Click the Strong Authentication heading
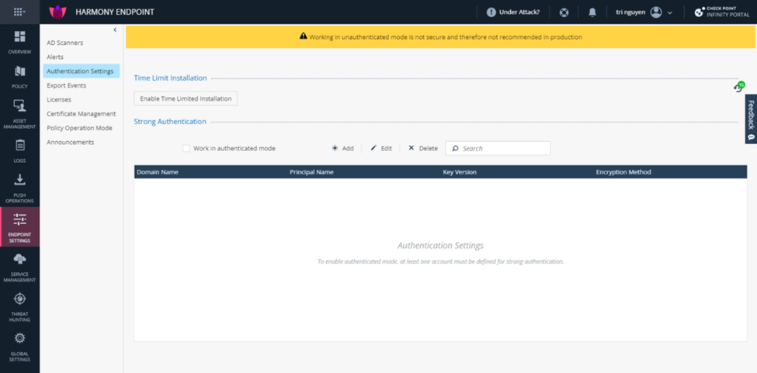 [x=170, y=122]
